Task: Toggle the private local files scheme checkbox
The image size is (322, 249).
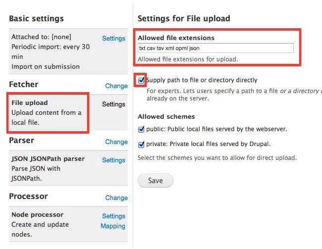Action: click(141, 144)
